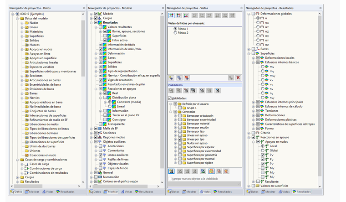Screen dimensions: 346x202
Task: Expand Barras por material visibility node
Action: (175, 124)
